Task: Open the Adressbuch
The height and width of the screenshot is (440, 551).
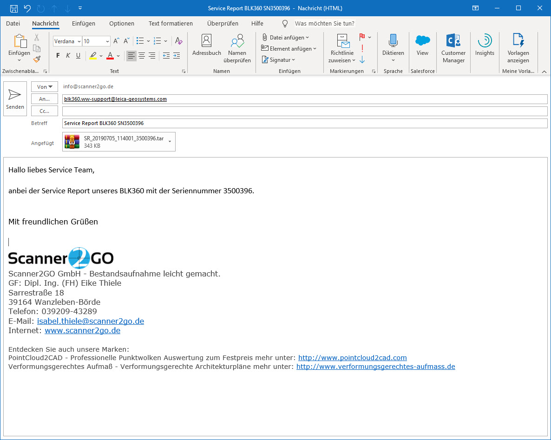Action: click(x=207, y=45)
